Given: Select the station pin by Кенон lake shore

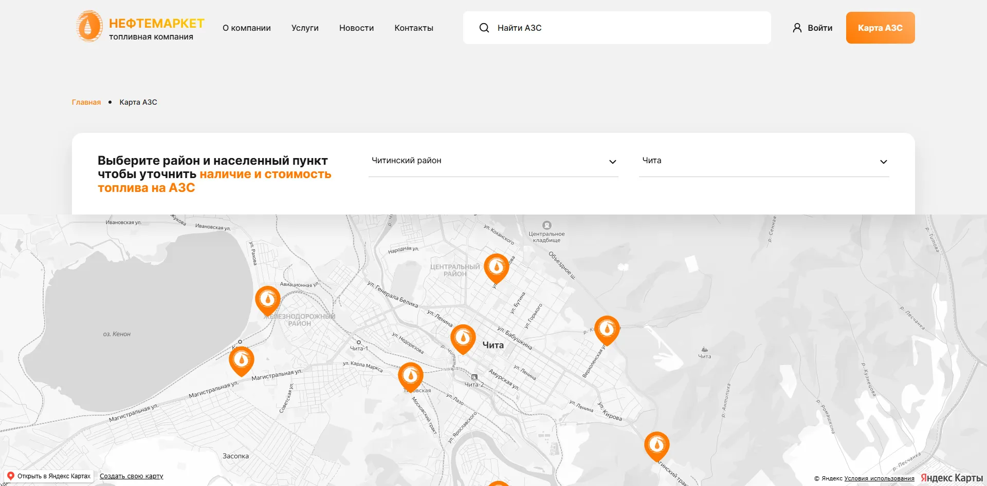Looking at the screenshot, I should point(242,361).
